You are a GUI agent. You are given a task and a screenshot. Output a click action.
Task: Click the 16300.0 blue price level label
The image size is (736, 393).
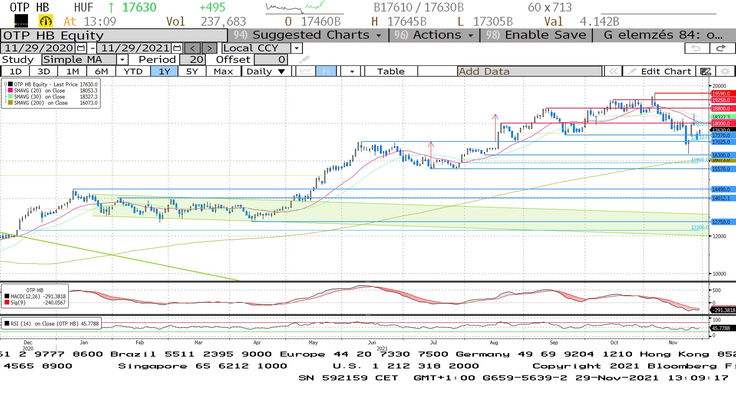pyautogui.click(x=723, y=155)
